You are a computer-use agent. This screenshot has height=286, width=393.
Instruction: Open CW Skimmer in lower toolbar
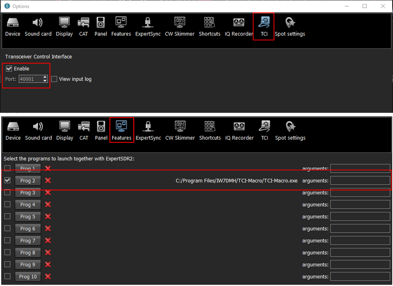[180, 131]
